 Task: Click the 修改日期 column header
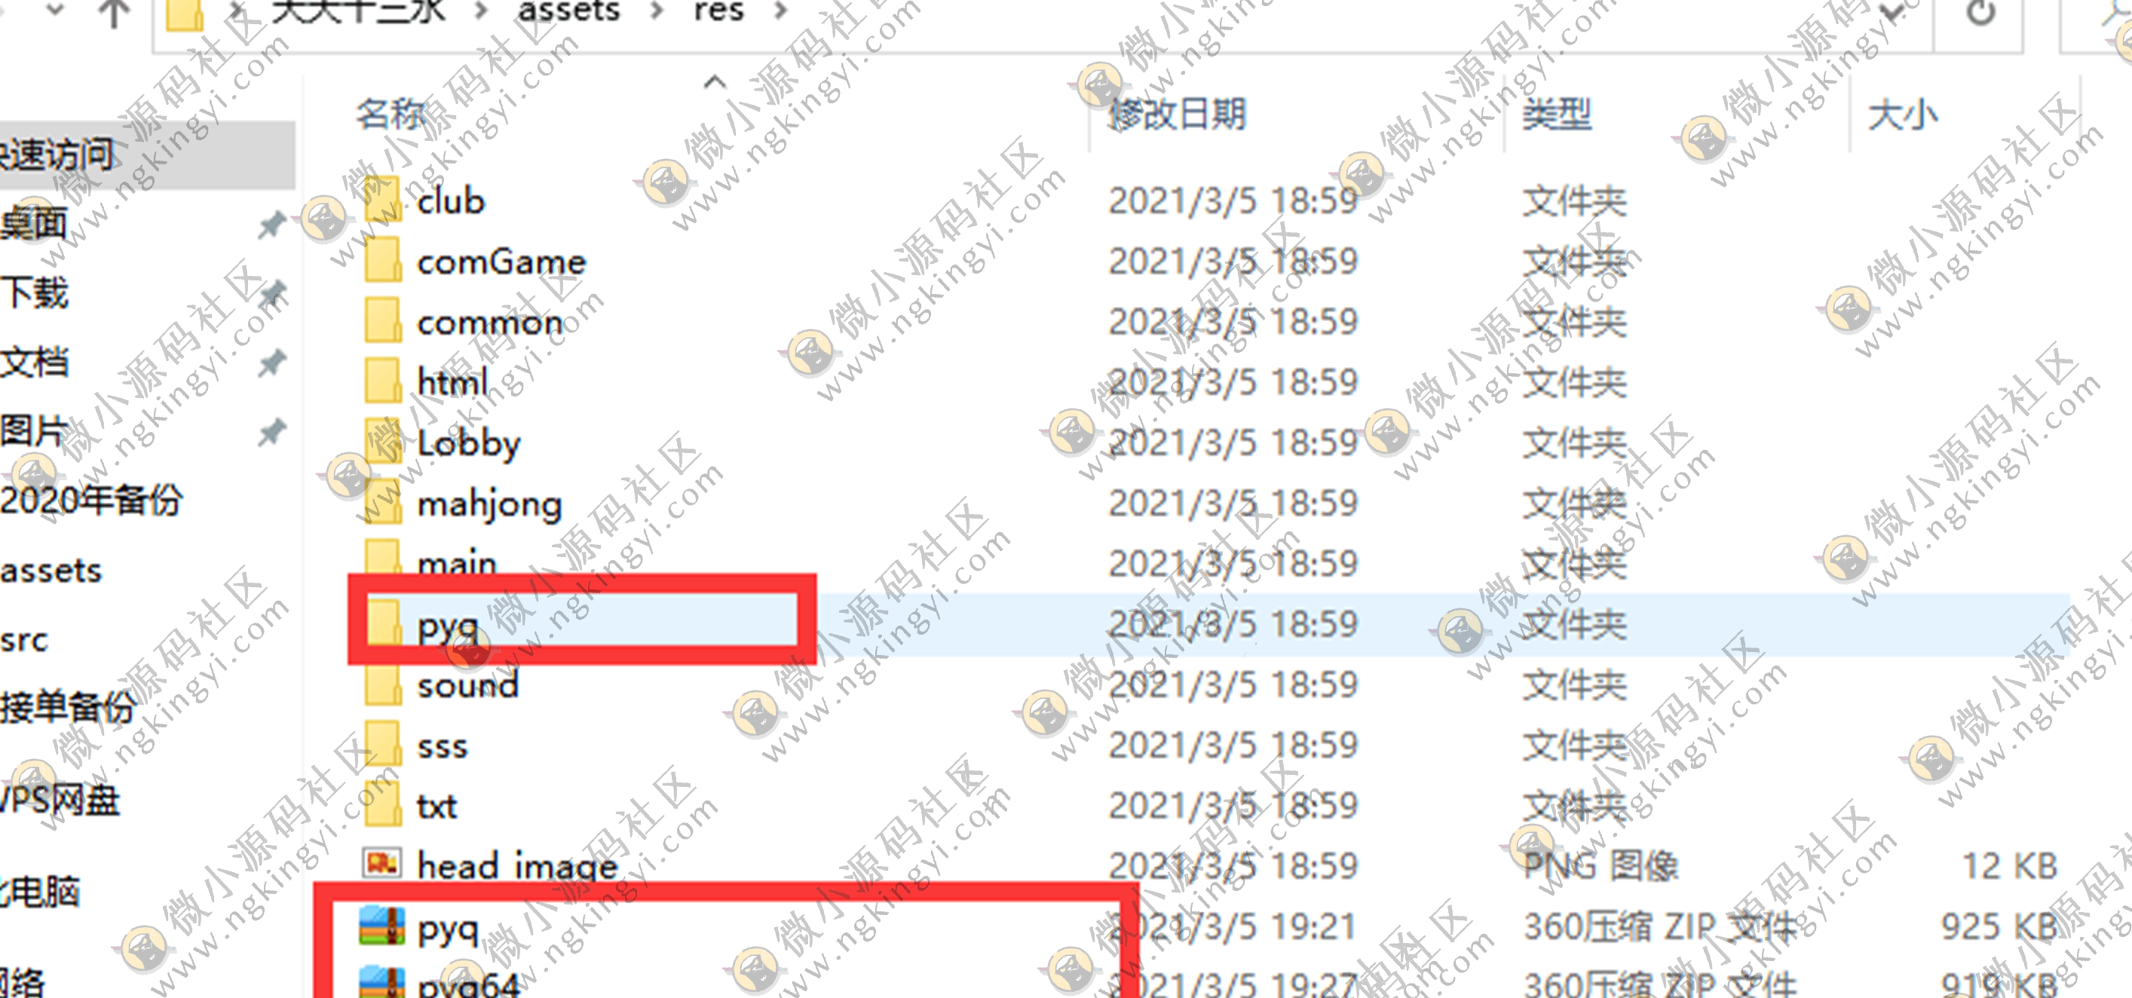click(1161, 117)
